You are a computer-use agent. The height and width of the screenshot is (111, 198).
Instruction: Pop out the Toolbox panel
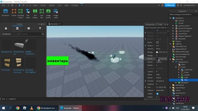[41, 24]
